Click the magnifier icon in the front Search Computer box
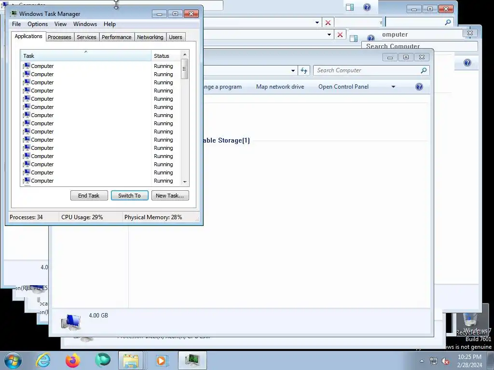 pyautogui.click(x=424, y=70)
